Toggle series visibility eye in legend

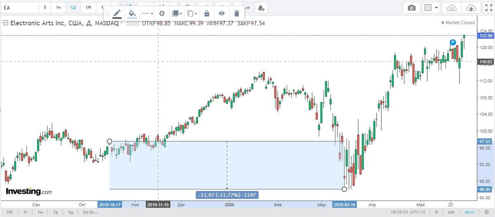[130, 23]
